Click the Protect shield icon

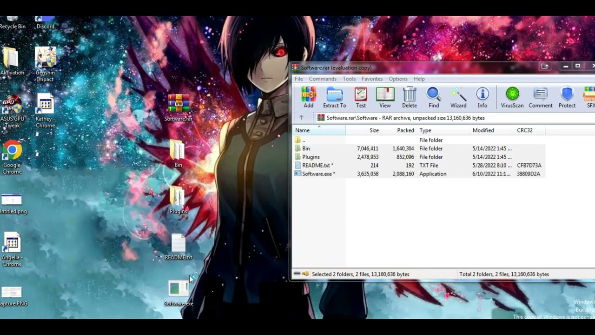click(567, 98)
